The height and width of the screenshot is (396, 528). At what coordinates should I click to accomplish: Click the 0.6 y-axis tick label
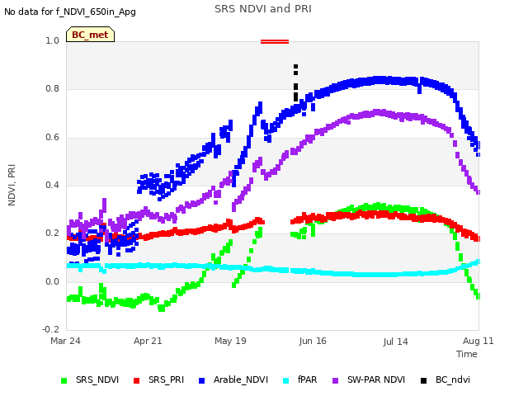click(52, 137)
